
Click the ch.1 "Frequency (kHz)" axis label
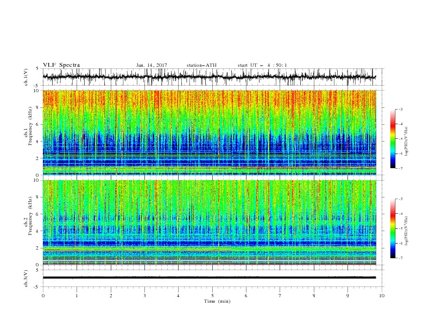coord(30,125)
